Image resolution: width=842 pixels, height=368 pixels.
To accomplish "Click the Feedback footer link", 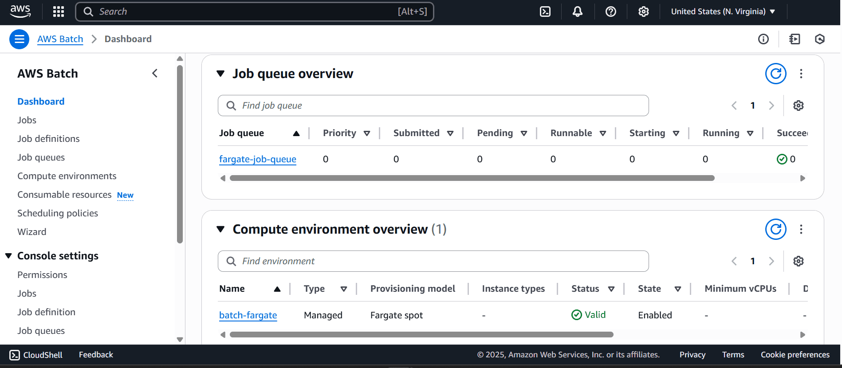I will tap(96, 355).
